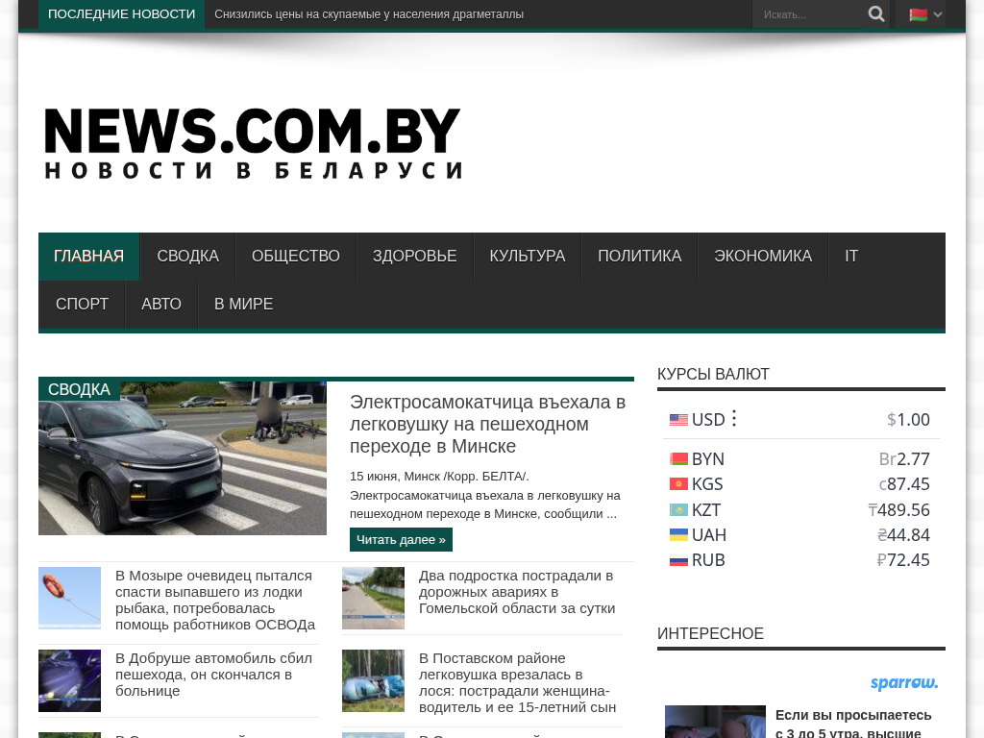Open the Общество menu section

tap(296, 256)
